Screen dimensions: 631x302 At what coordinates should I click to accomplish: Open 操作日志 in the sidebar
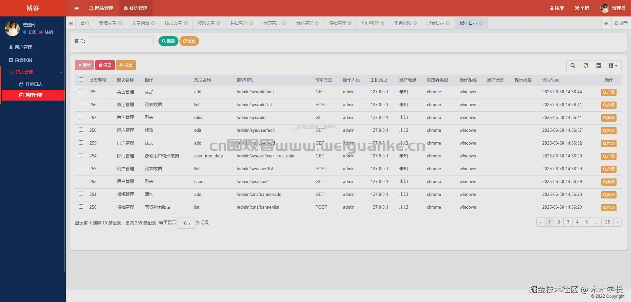click(x=33, y=95)
